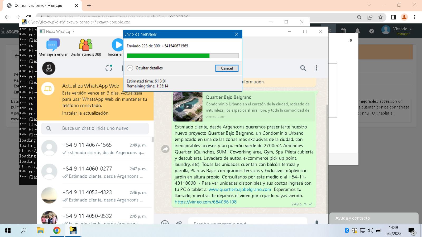Open the notification center icon
Image resolution: width=422 pixels, height=237 pixels.
tap(412, 231)
